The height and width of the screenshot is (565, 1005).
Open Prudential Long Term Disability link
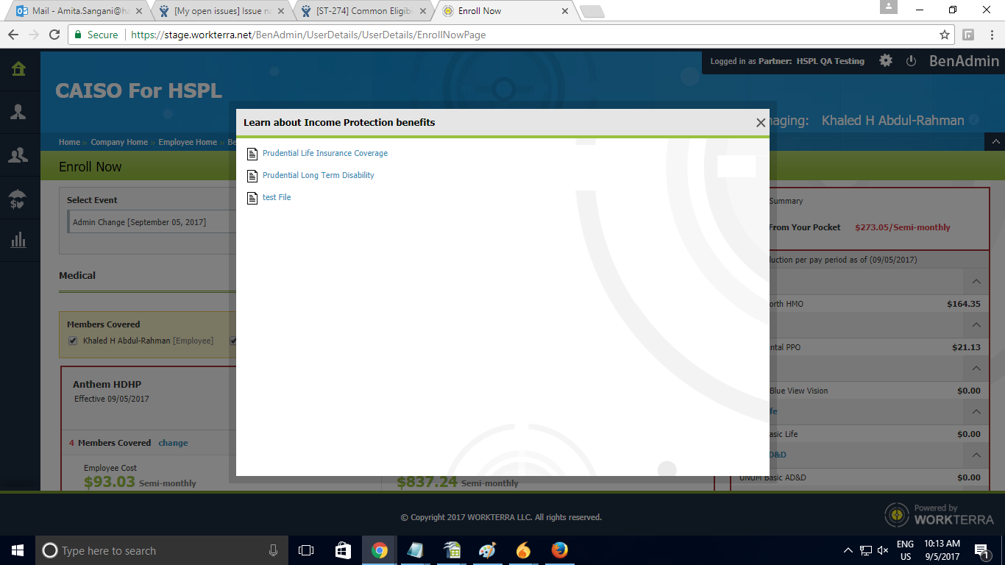click(319, 175)
